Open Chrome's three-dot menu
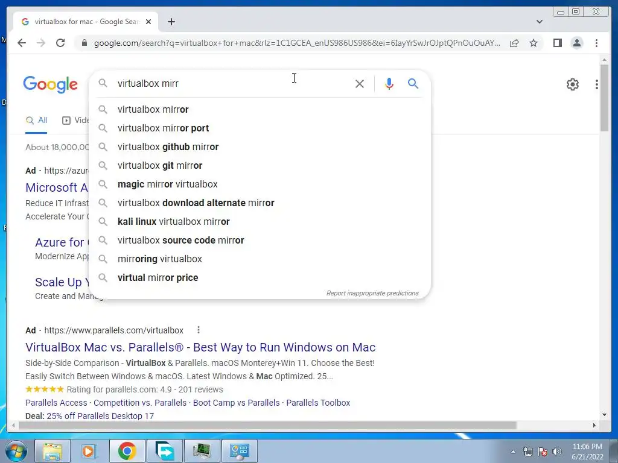618x463 pixels. pos(596,43)
